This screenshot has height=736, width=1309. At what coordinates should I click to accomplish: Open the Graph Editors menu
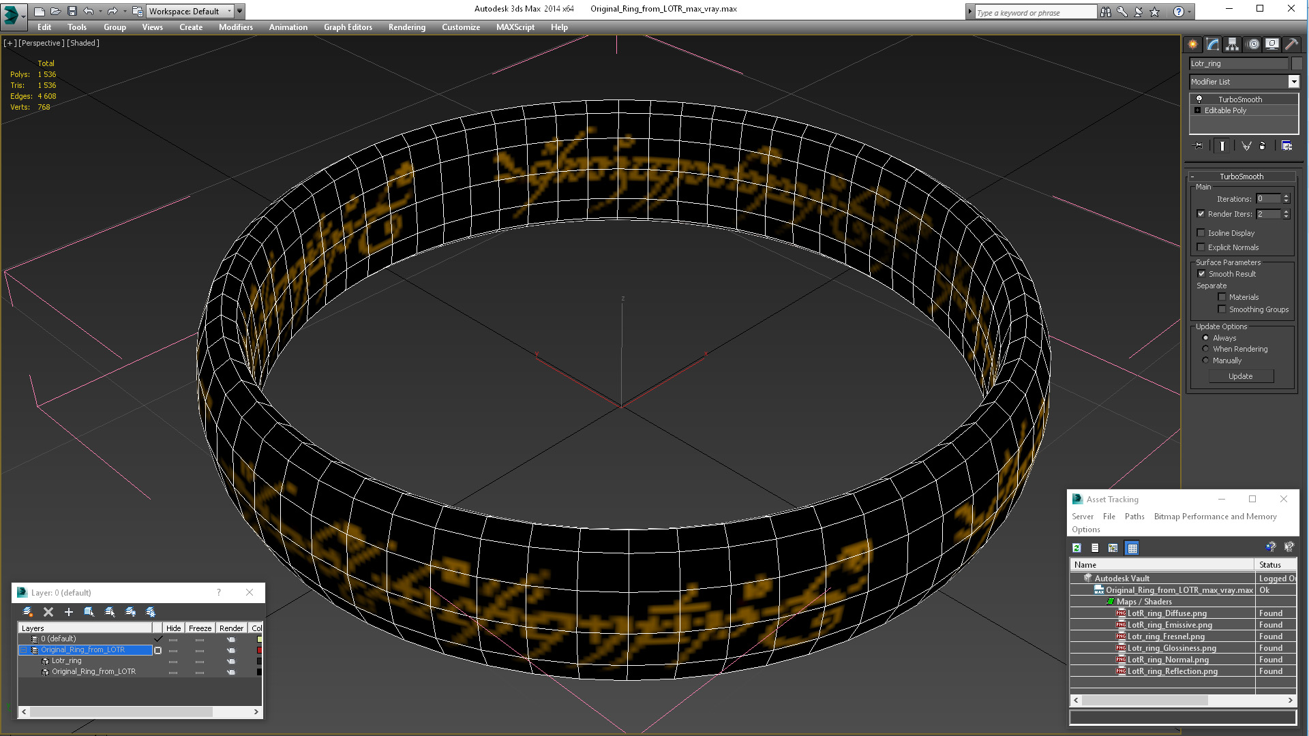point(348,27)
